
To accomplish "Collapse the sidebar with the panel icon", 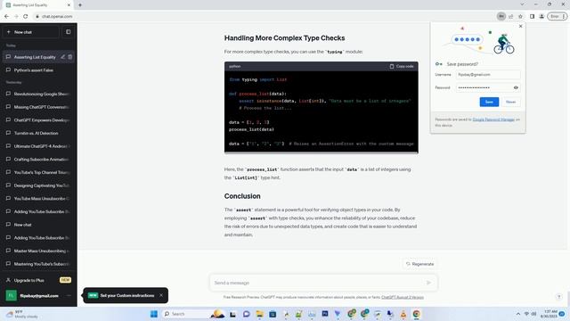I will 69,32.
